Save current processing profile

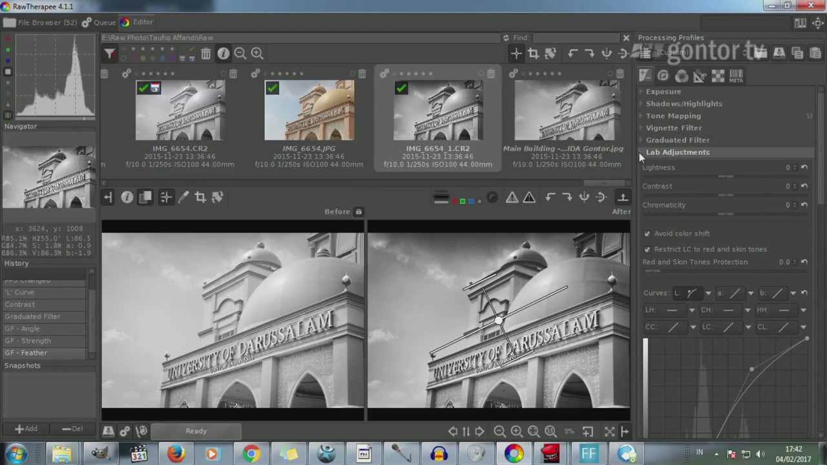(x=779, y=53)
